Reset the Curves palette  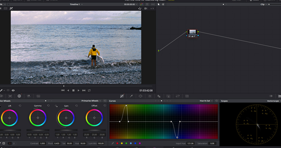click(217, 101)
